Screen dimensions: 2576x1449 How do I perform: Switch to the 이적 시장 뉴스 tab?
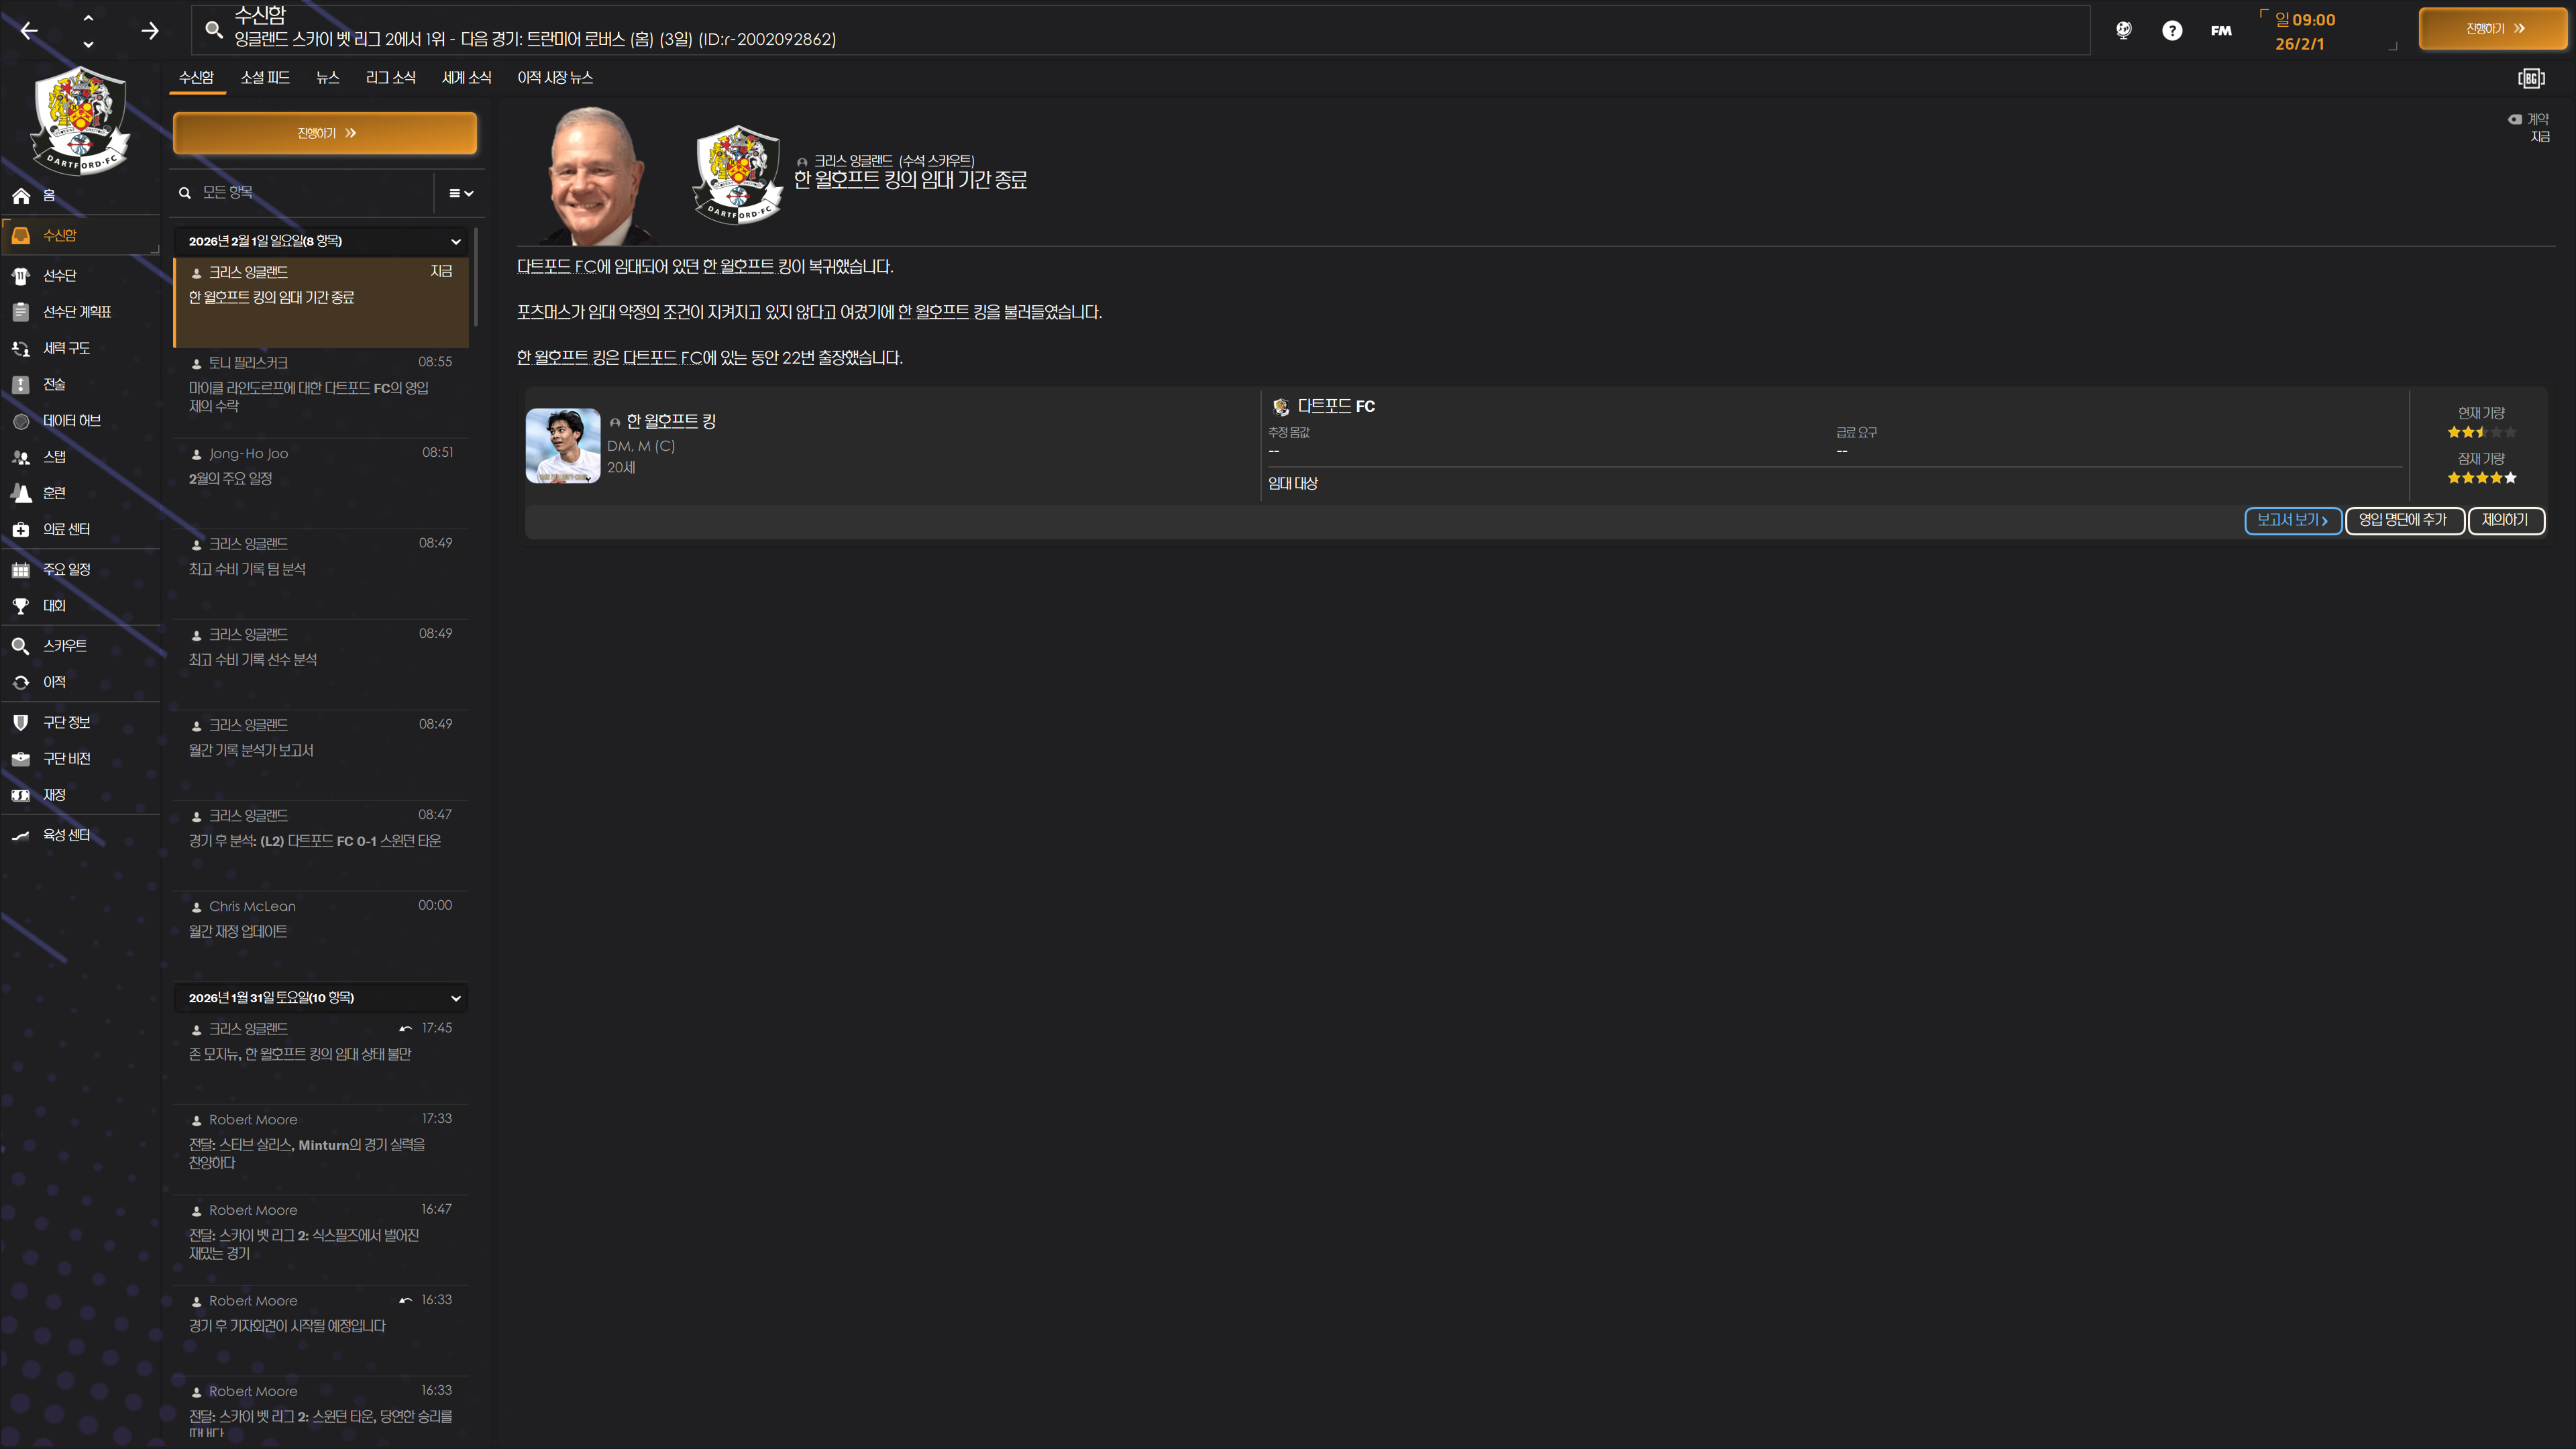555,77
